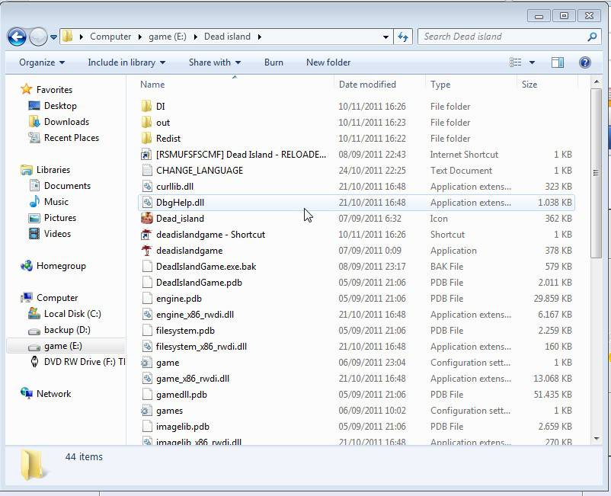Click the DeadIslandGame.pdb file name
Viewport: 611px width, 496px height.
(x=199, y=283)
